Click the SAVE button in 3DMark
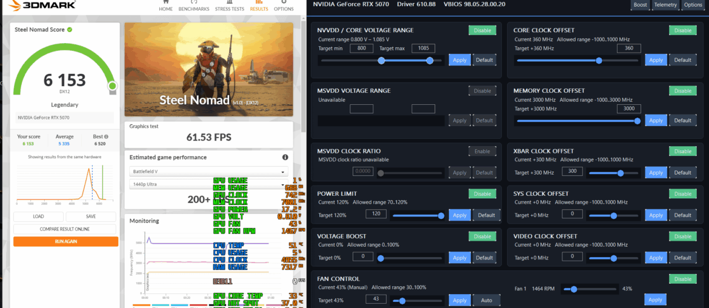Viewport: 709px width, 308px height. (x=90, y=216)
